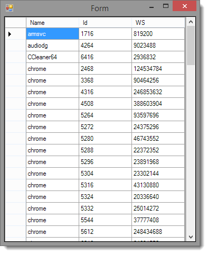Maximize the Form window
This screenshot has height=254, width=208.
166,6
